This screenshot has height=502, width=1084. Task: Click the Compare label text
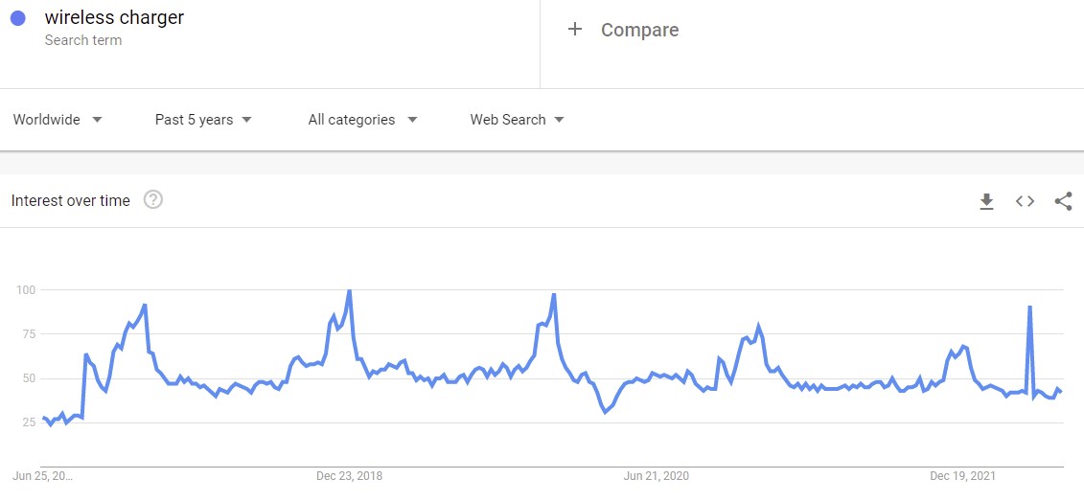pyautogui.click(x=639, y=30)
